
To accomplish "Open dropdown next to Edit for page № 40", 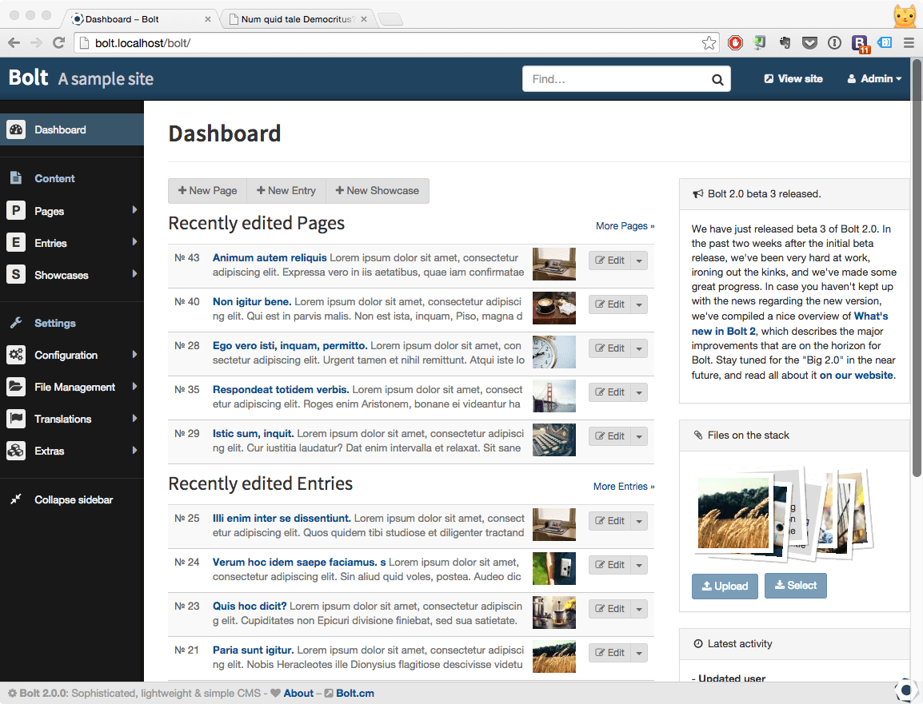I will pos(639,304).
